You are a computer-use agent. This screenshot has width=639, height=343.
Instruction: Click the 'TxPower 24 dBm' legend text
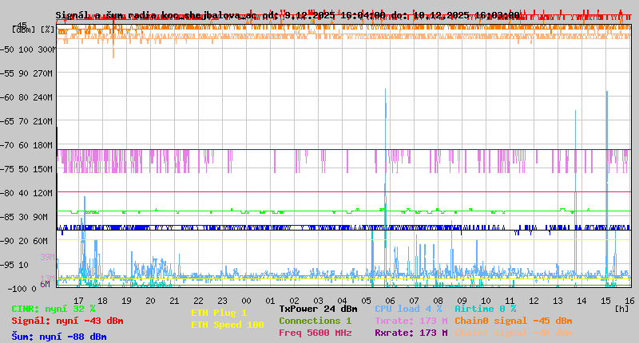[318, 309]
